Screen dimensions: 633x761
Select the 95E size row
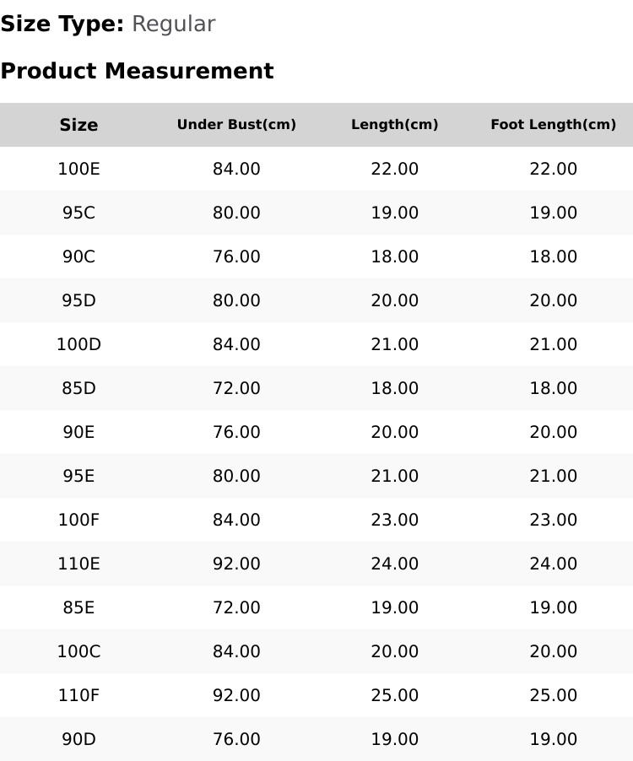point(78,476)
